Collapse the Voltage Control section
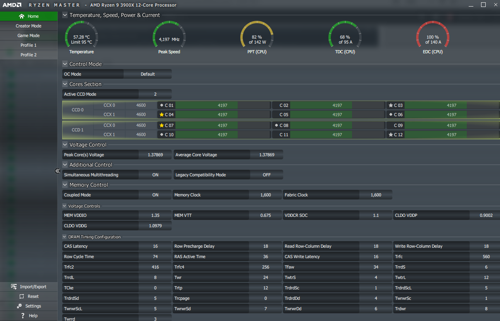500x321 pixels. 65,145
